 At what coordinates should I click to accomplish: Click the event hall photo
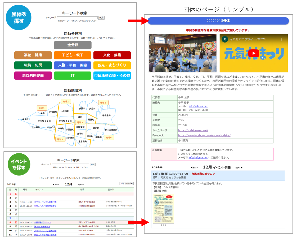pyautogui.click(x=182, y=53)
